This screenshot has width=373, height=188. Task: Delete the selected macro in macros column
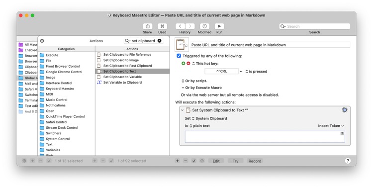point(103,161)
